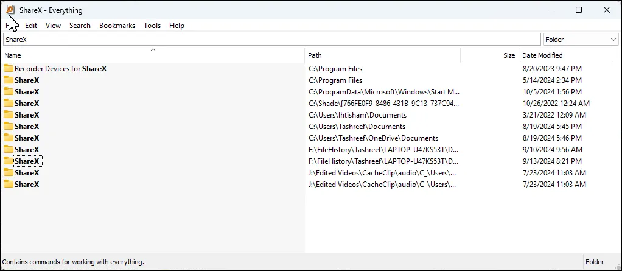Screen dimensions: 622x271
Task: Open the Folder filter dropdown
Action: [x=581, y=40]
